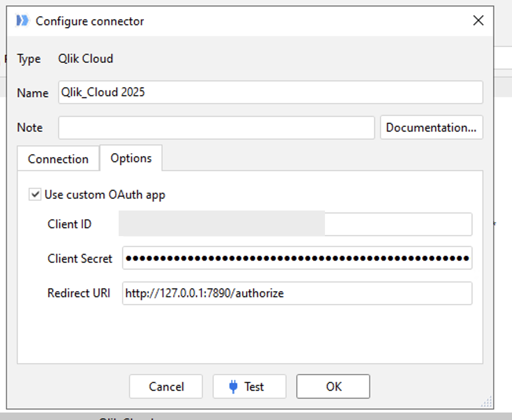
Task: Click into the empty Note field
Action: pyautogui.click(x=217, y=128)
